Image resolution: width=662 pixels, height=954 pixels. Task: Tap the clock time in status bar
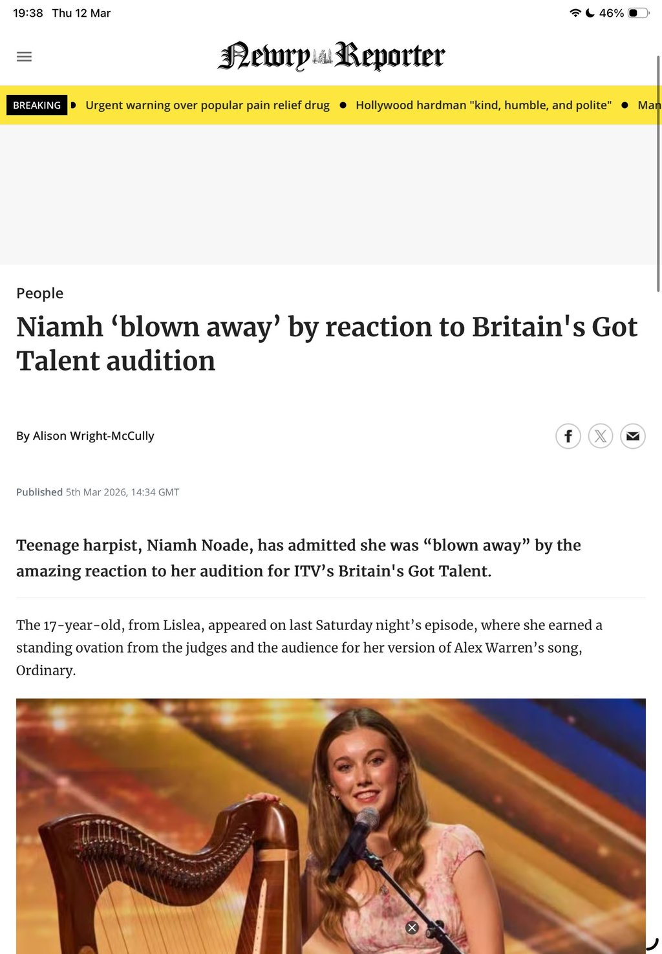click(28, 13)
